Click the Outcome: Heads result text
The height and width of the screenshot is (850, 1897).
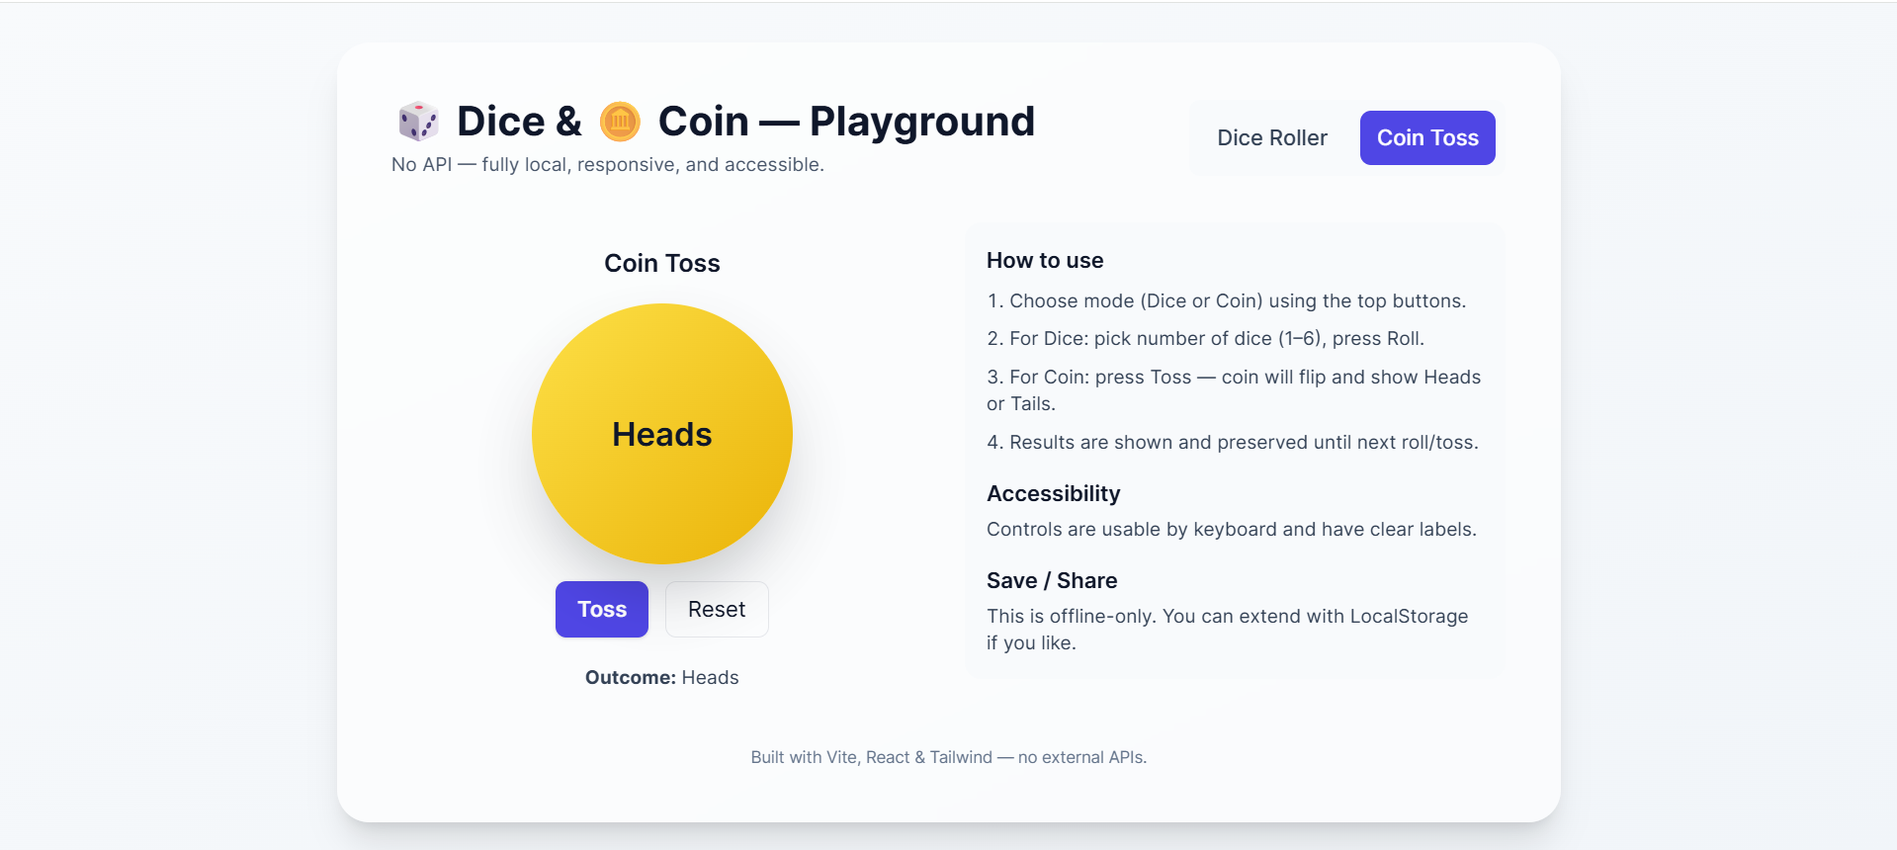[x=661, y=677]
